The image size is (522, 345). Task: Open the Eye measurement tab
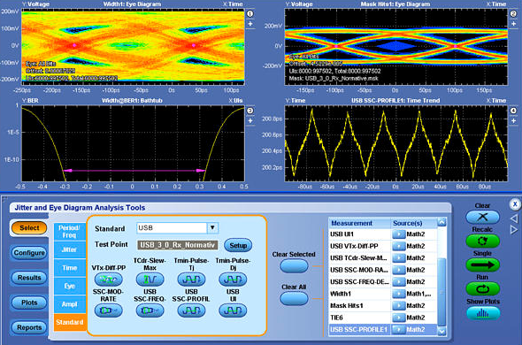click(69, 286)
